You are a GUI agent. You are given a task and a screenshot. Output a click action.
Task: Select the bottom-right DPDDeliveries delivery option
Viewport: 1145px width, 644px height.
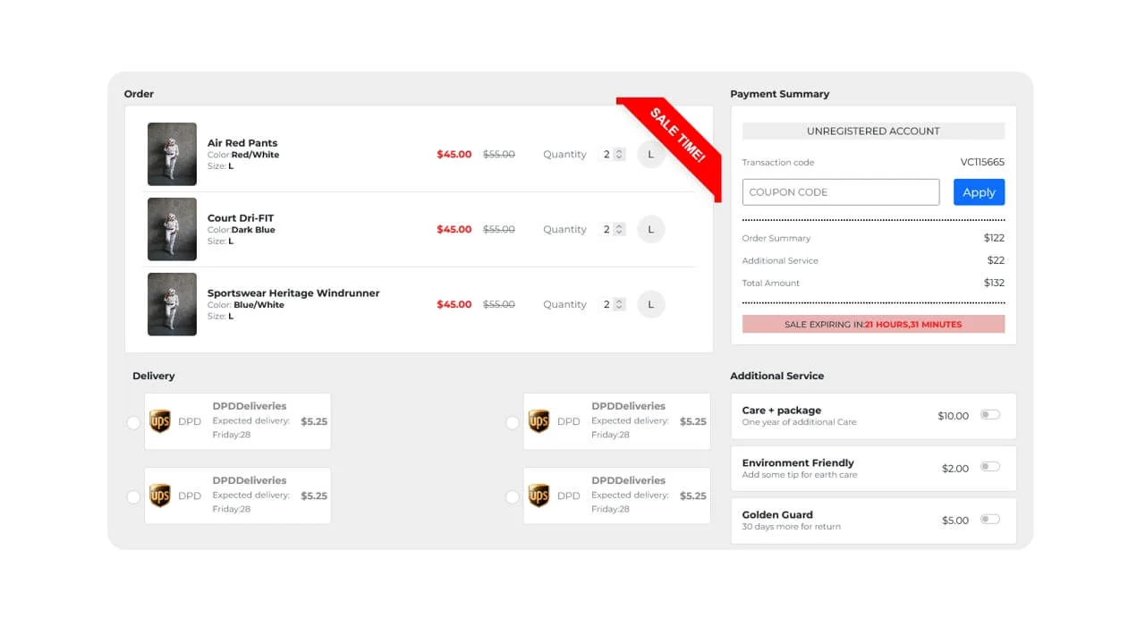pyautogui.click(x=512, y=496)
